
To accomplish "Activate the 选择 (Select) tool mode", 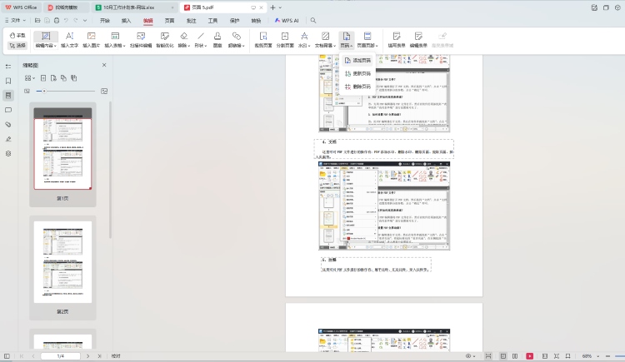I will pyautogui.click(x=17, y=46).
